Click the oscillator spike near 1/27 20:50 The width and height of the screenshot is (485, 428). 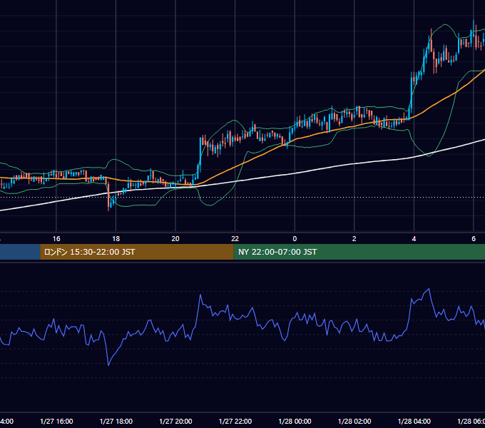[200, 295]
